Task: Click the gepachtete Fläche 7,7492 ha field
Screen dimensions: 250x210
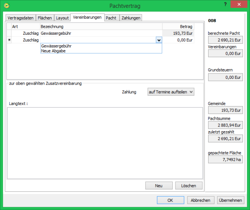Action: pyautogui.click(x=225, y=160)
